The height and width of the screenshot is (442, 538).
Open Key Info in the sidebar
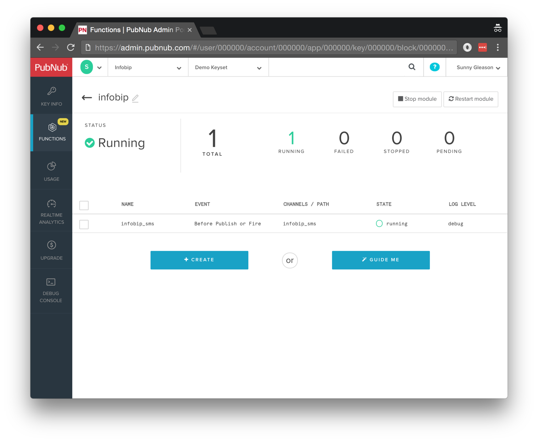(x=51, y=96)
